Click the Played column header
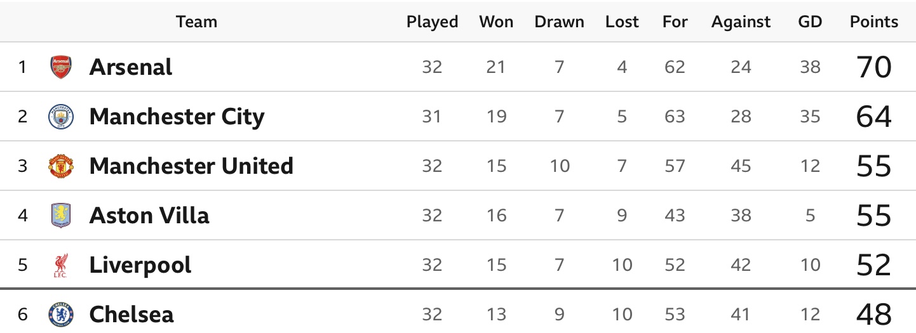This screenshot has height=333, width=916. 432,22
